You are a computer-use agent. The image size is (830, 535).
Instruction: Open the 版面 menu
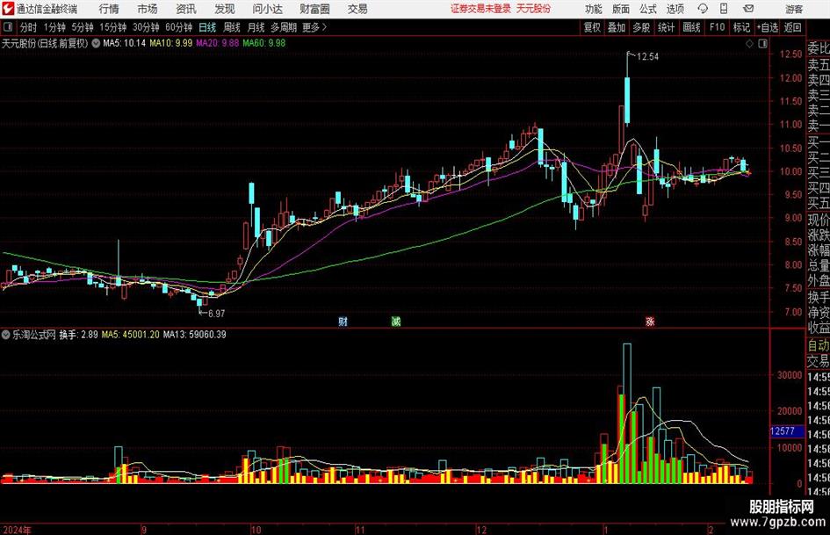tap(621, 9)
